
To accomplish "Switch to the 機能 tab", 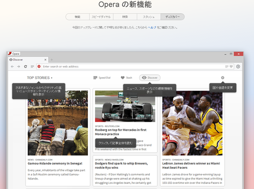I will [78, 17].
